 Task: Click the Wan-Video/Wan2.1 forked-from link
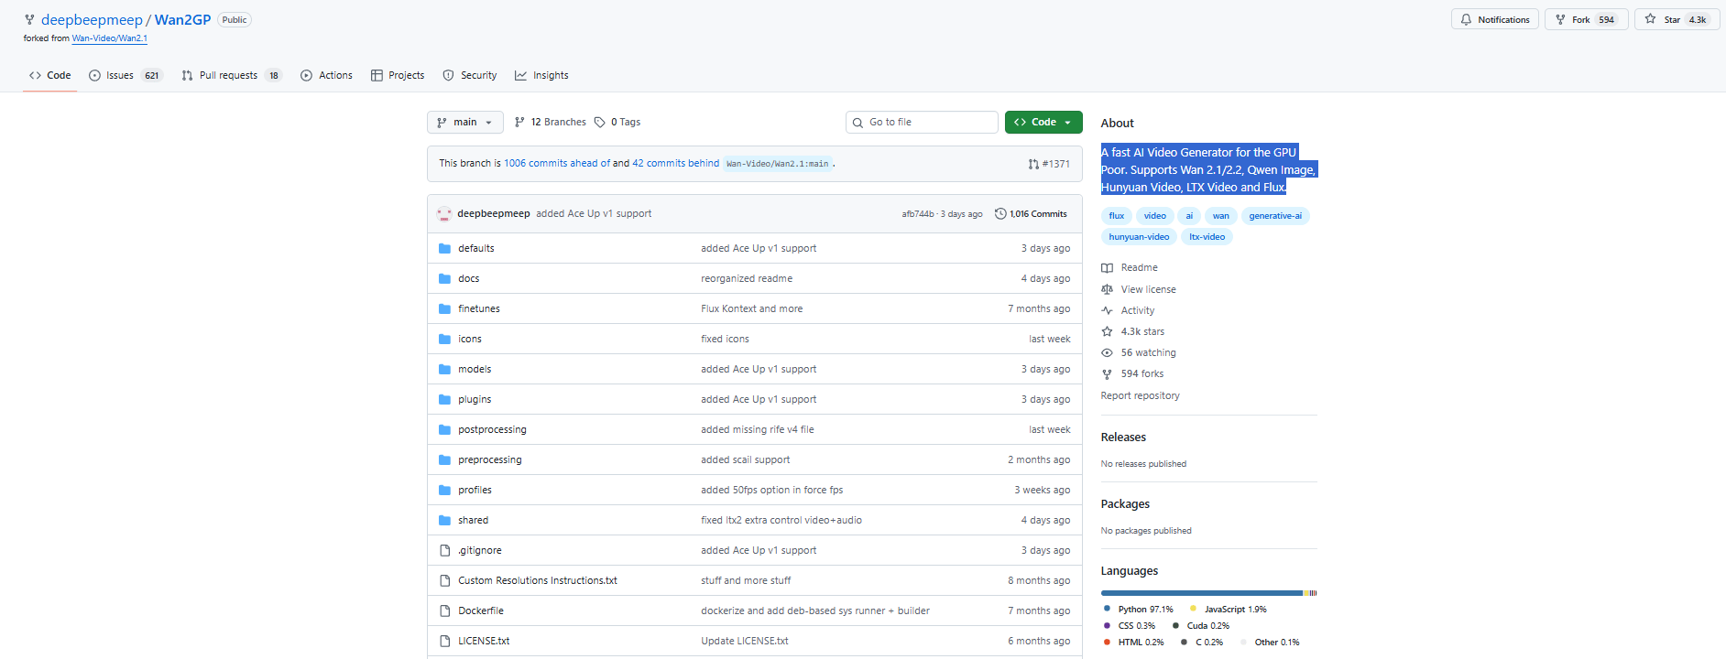tap(109, 38)
